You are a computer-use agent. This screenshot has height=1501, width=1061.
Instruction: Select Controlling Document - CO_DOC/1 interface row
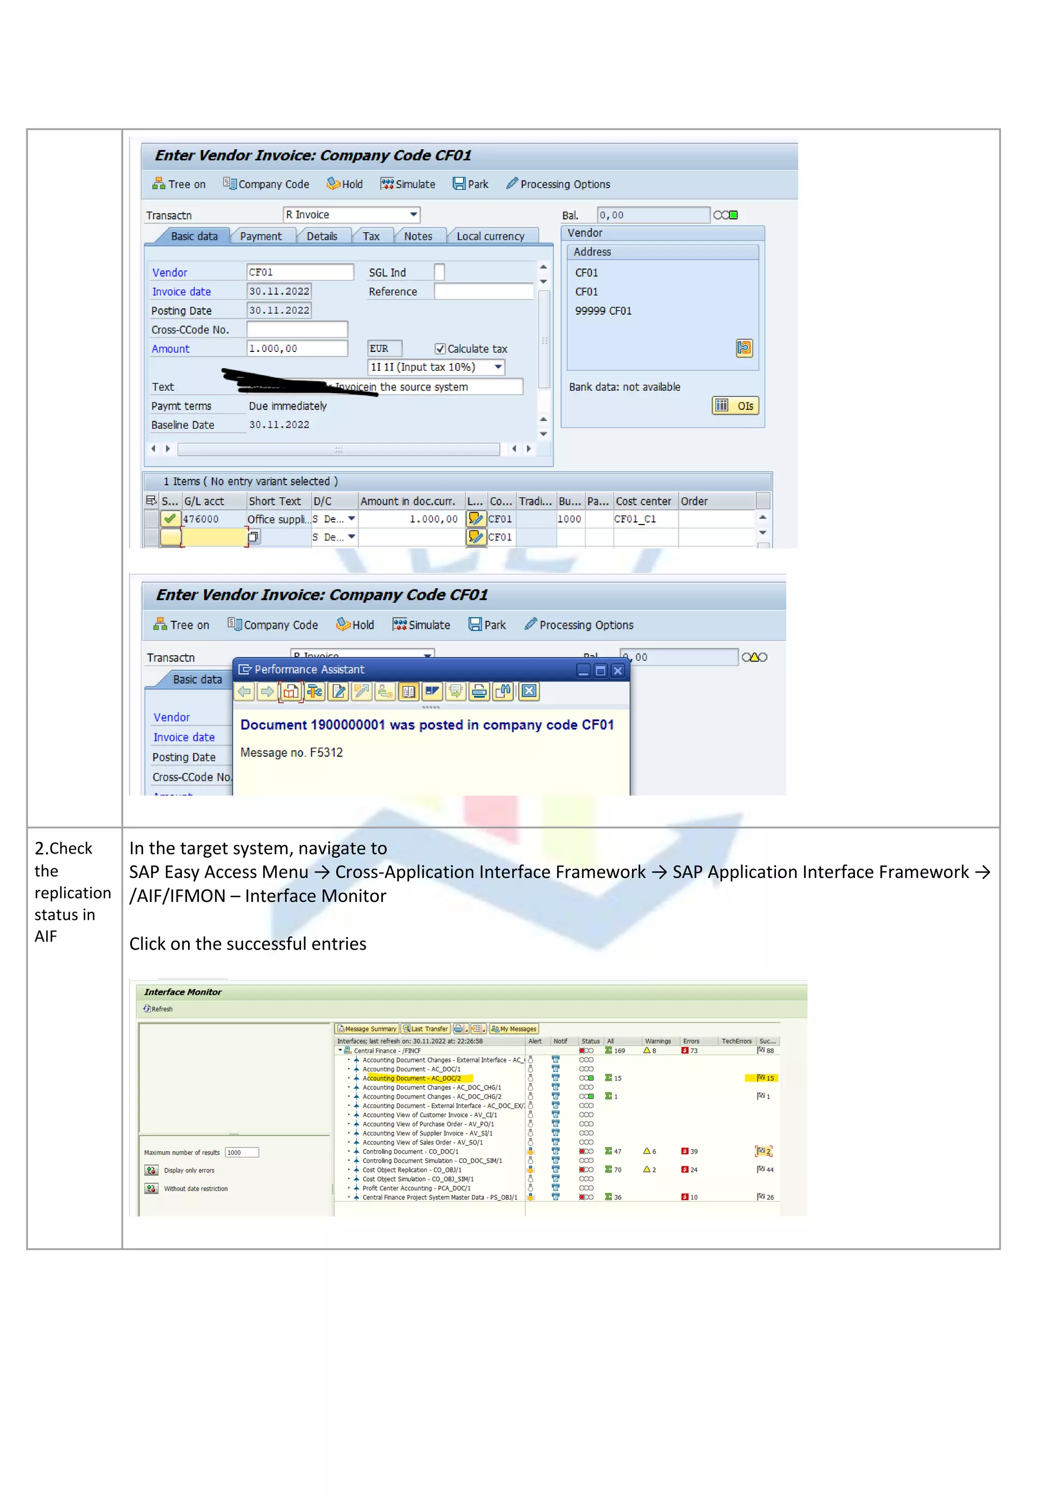[410, 1151]
